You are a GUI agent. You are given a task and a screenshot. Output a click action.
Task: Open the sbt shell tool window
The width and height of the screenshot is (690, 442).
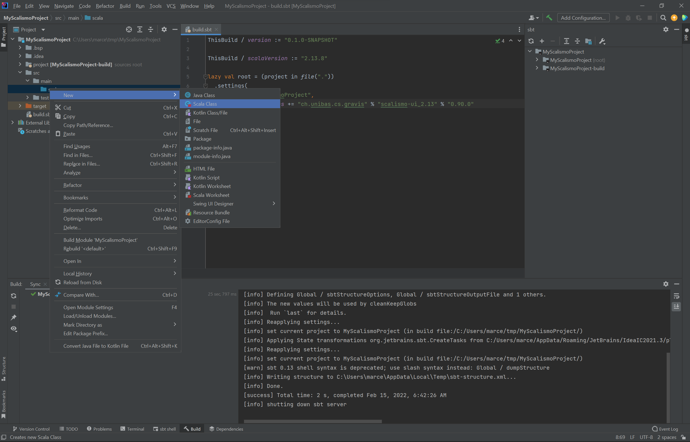[164, 429]
